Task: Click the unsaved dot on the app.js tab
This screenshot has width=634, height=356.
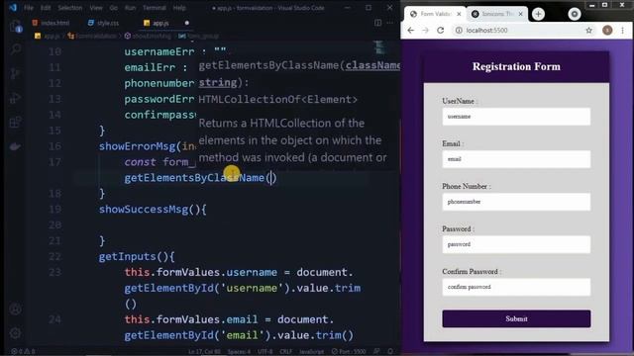Action: pos(187,23)
